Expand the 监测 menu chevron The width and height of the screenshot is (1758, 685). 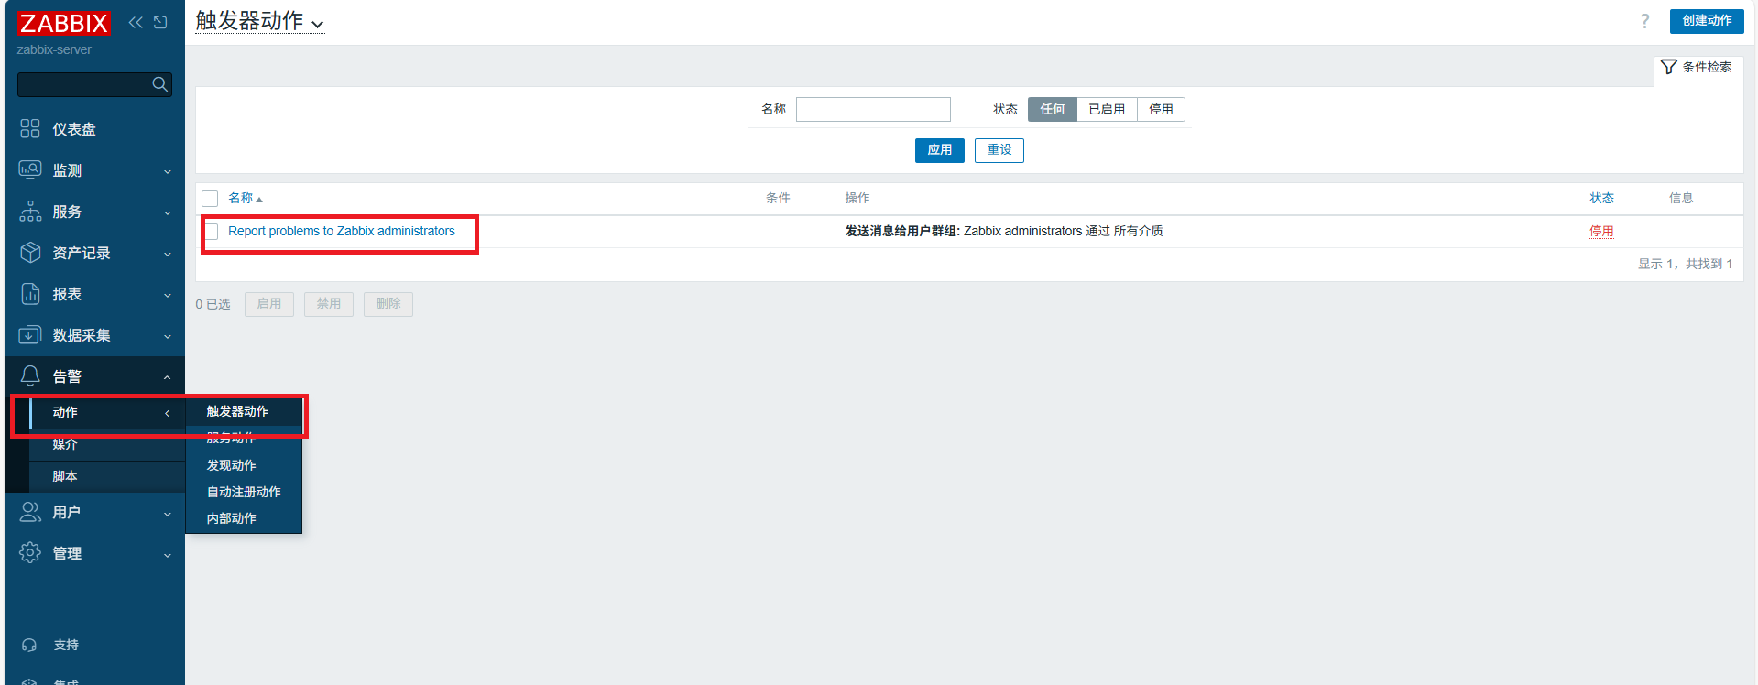click(x=168, y=171)
